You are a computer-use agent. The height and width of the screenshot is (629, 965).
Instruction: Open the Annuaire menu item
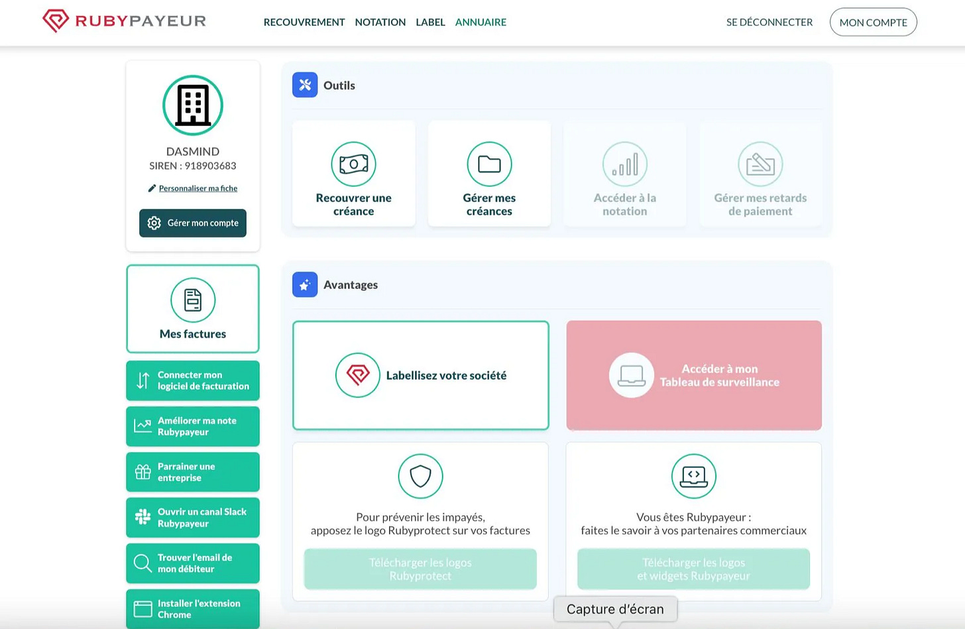pyautogui.click(x=481, y=22)
